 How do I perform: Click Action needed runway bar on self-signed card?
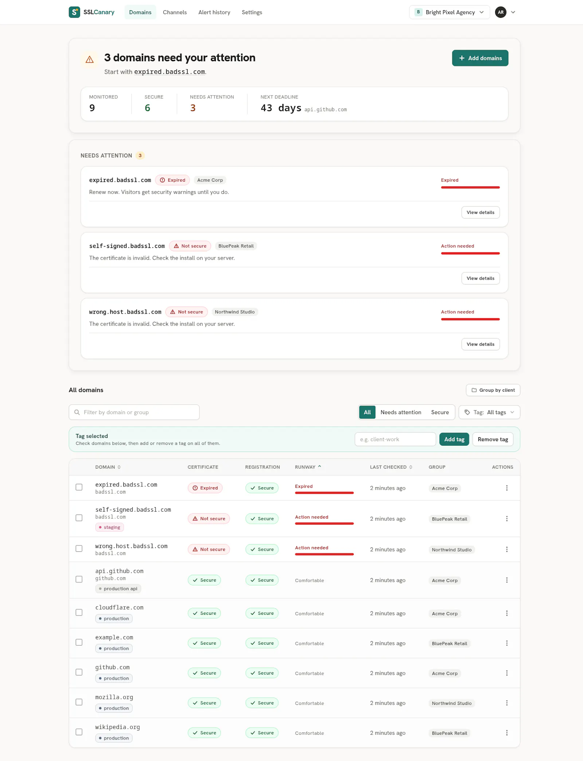pyautogui.click(x=470, y=253)
